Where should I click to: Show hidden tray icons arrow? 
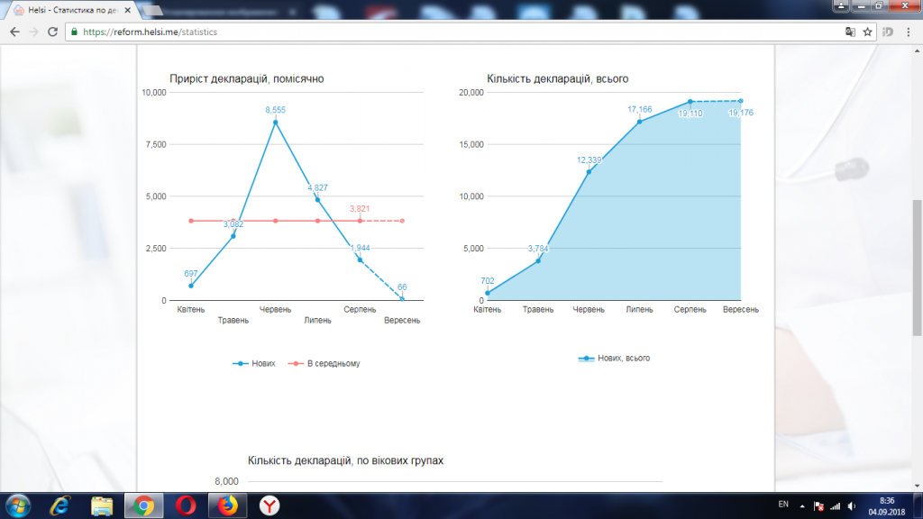tap(801, 506)
